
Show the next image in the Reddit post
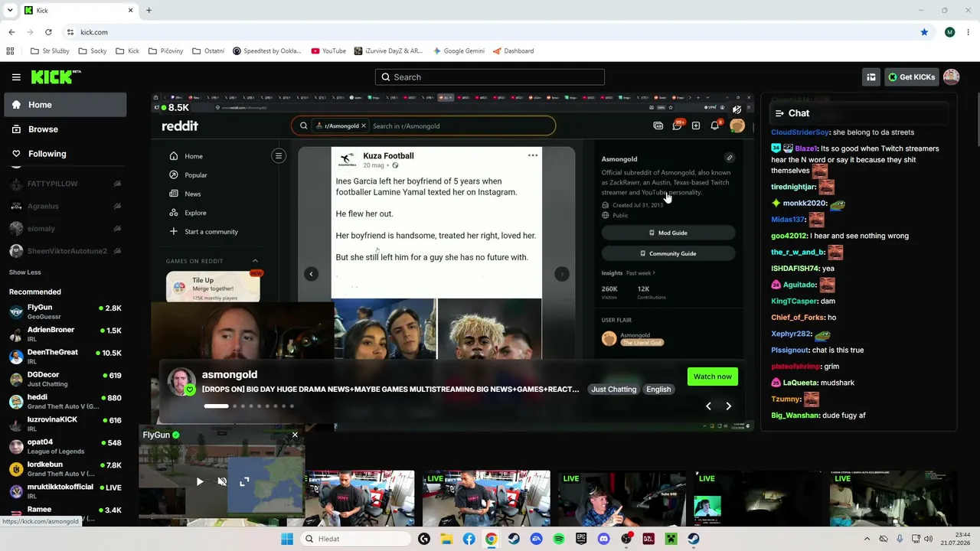click(562, 274)
